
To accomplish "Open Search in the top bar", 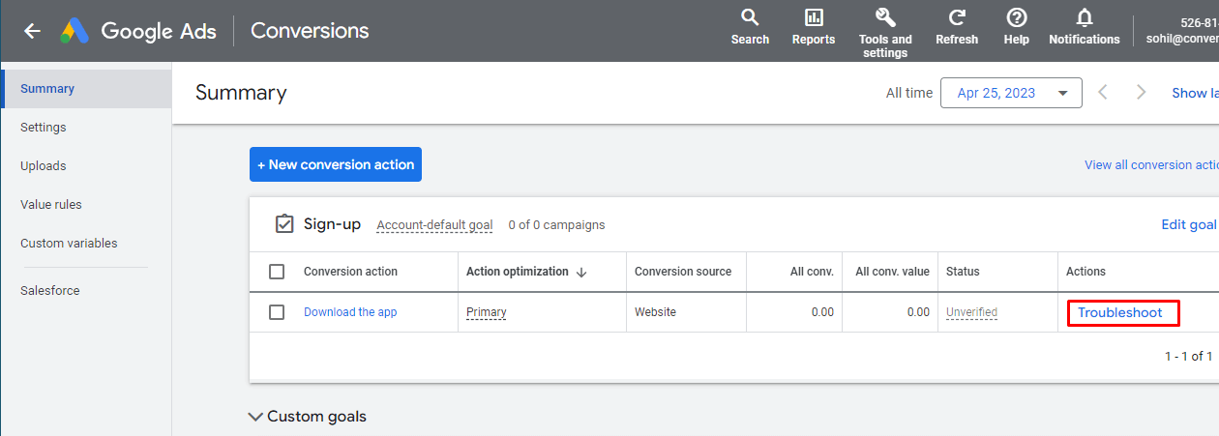I will [750, 27].
